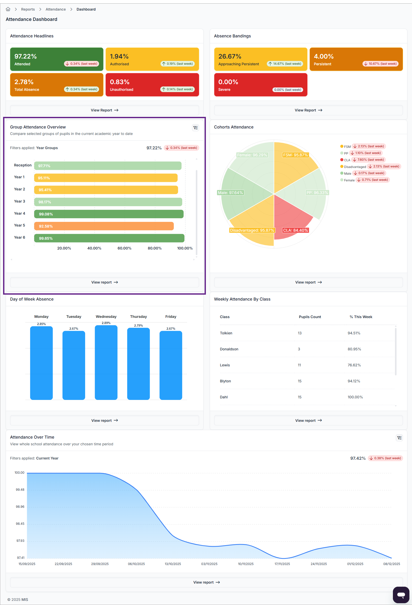Viewport: 412px width, 605px height.
Task: Open View Report under Attendance Headlines
Action: [104, 110]
